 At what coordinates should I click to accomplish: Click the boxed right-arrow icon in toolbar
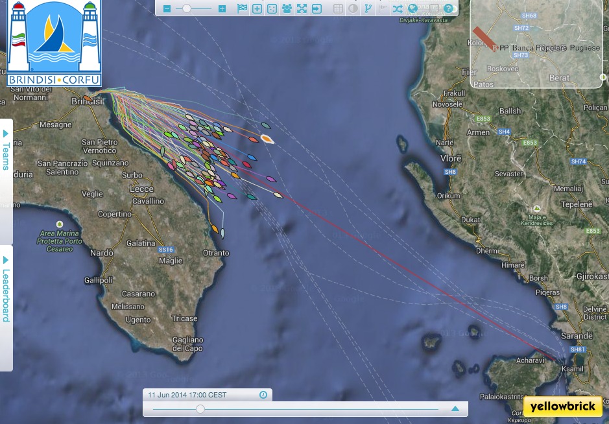click(x=316, y=8)
